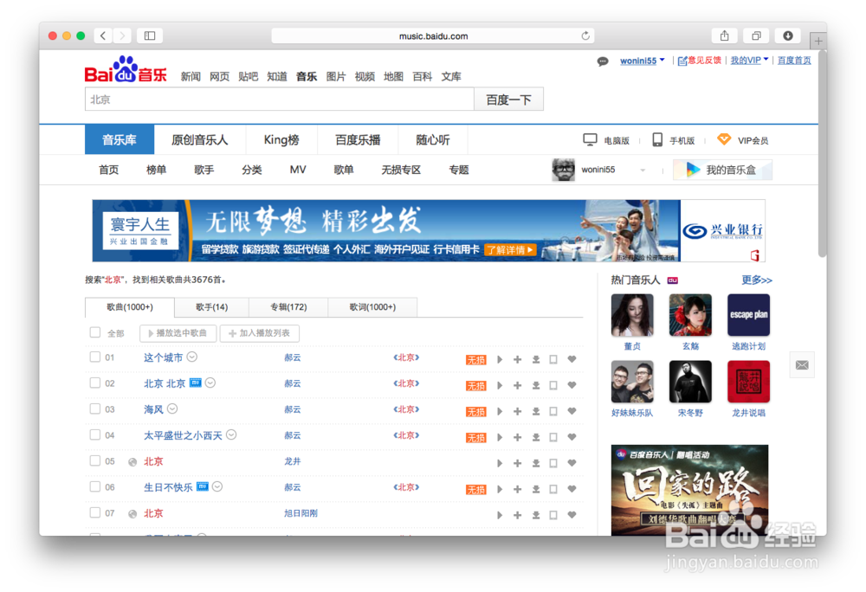Select checkbox for 太平盛世之小西天
Screen dimensions: 866x592
point(95,434)
